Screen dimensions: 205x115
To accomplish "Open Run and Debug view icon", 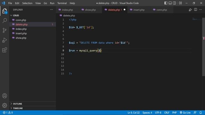I will 4,40.
